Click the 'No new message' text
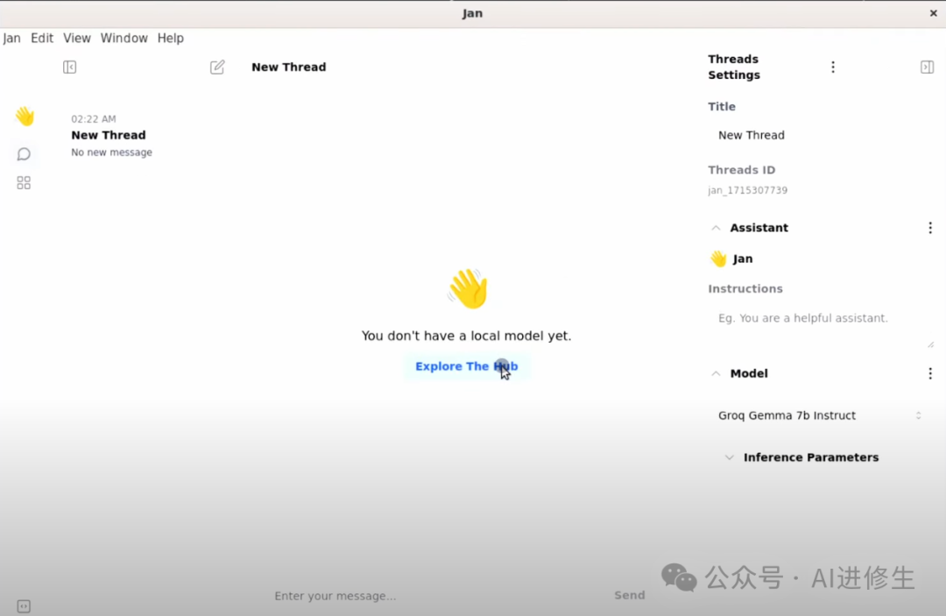Screen dimensions: 946x616 click(111, 152)
